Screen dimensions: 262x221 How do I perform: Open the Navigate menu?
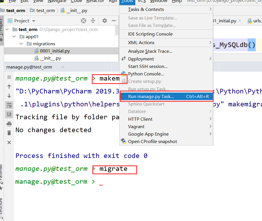point(57,1)
